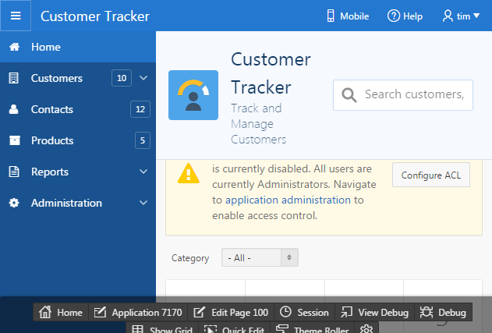Click the Search customers input field

[413, 95]
